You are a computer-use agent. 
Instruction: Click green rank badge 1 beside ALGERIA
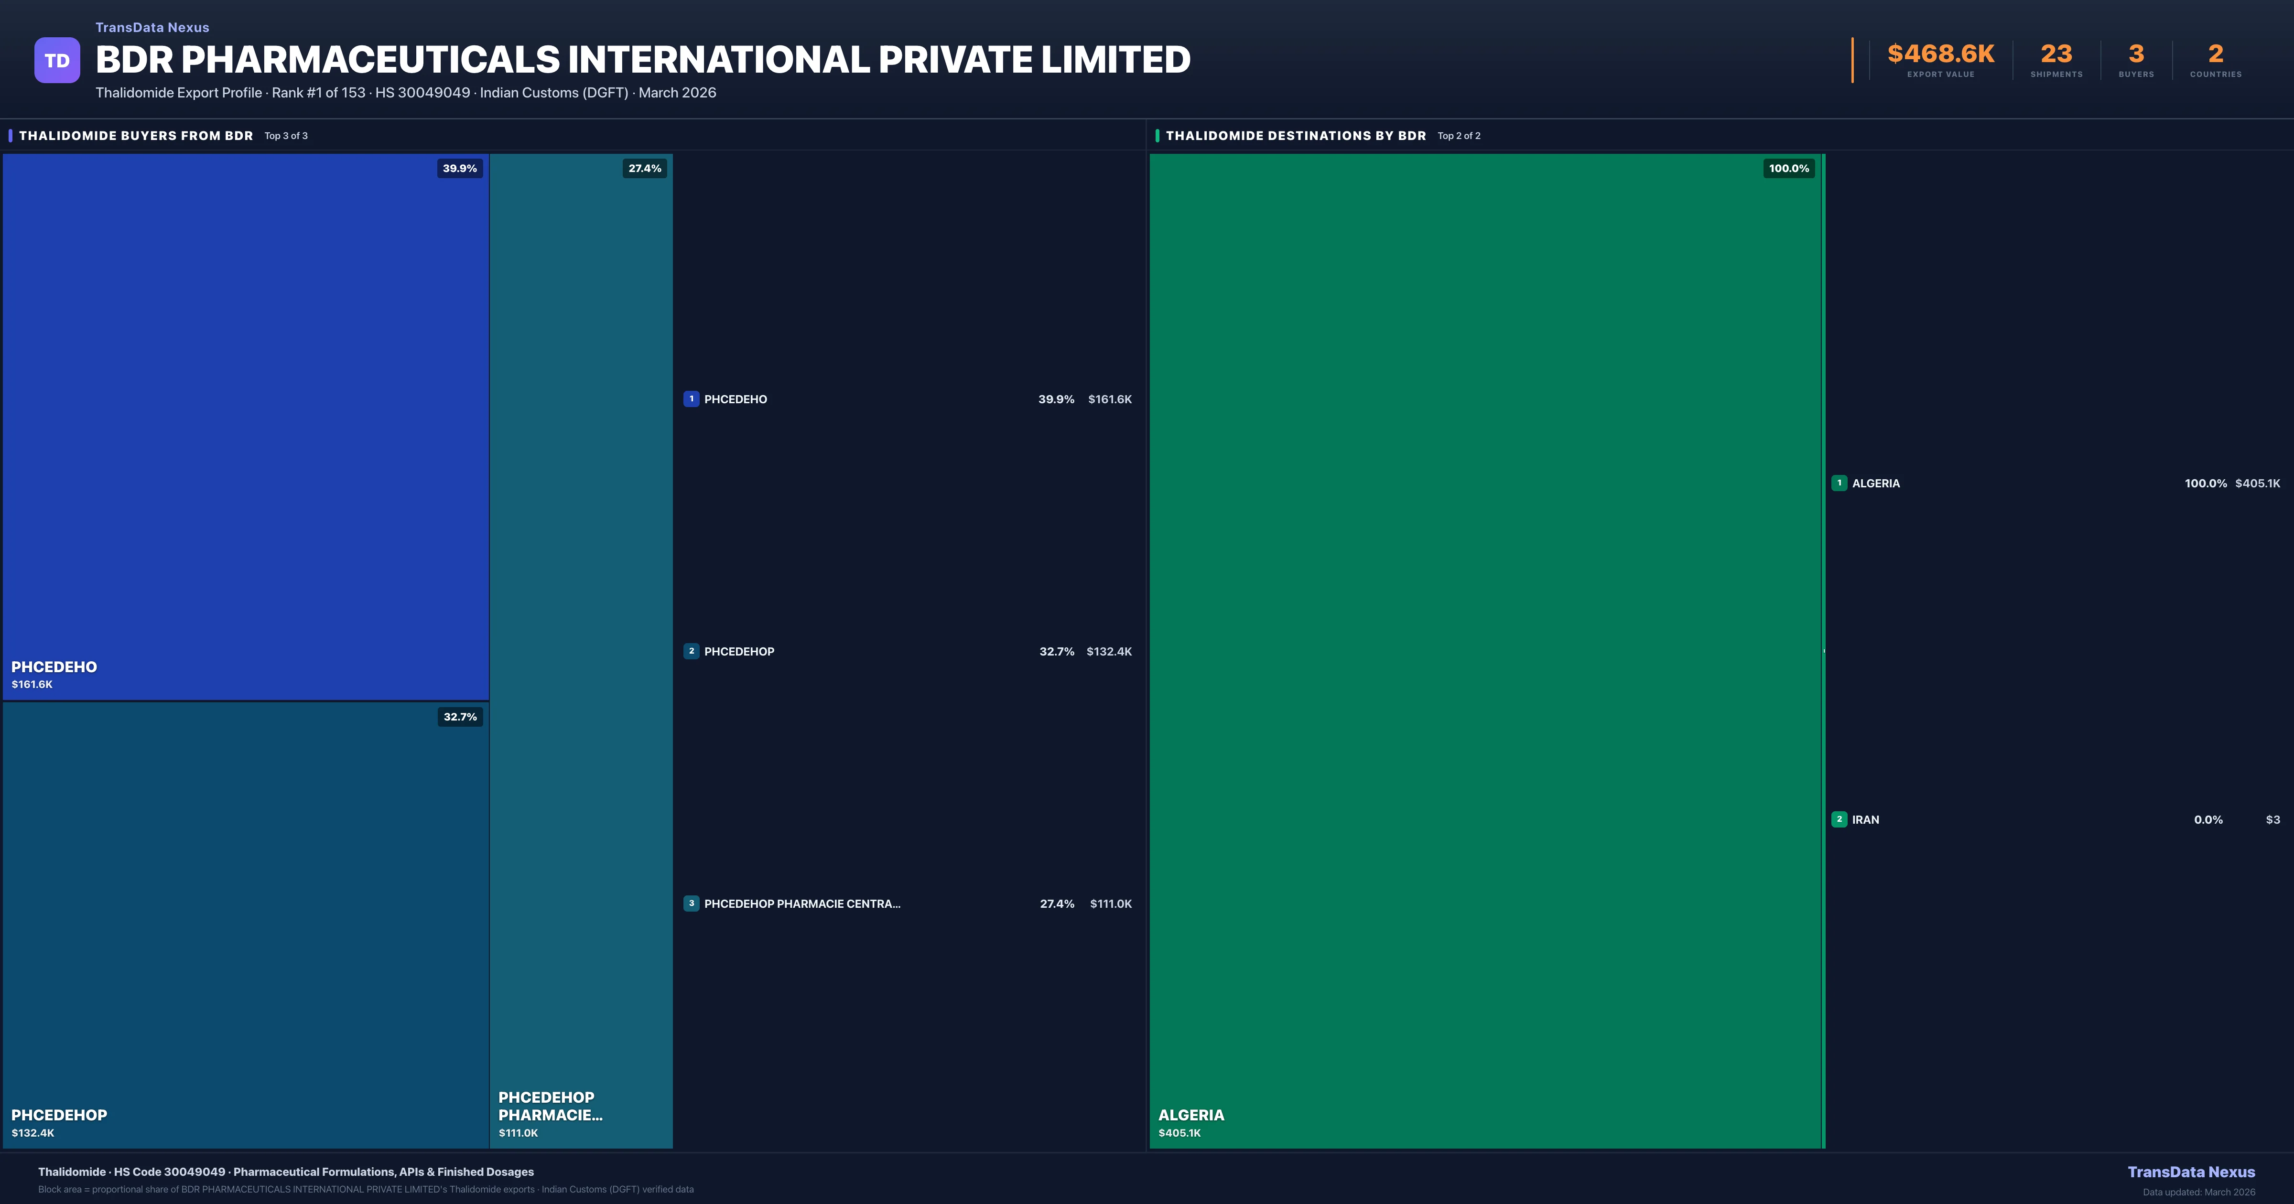click(x=1839, y=483)
